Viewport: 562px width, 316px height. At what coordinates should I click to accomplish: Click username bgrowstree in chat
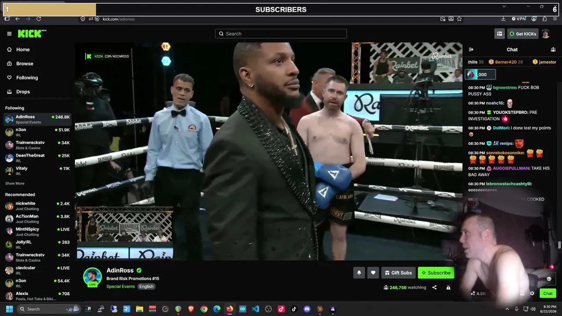click(504, 87)
